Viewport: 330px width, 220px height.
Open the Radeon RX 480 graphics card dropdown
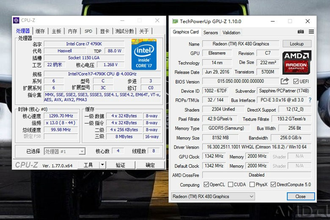click(x=213, y=196)
